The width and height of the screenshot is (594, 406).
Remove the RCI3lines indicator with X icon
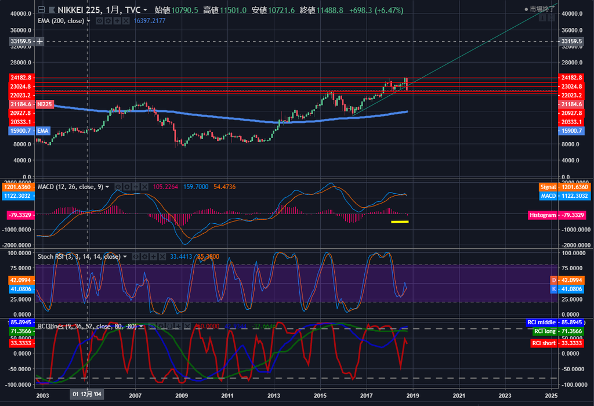[x=187, y=326]
